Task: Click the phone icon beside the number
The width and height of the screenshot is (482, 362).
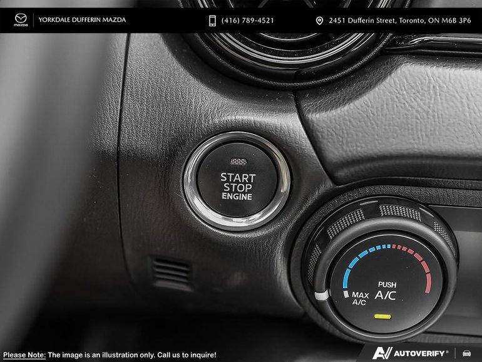Action: [x=212, y=21]
